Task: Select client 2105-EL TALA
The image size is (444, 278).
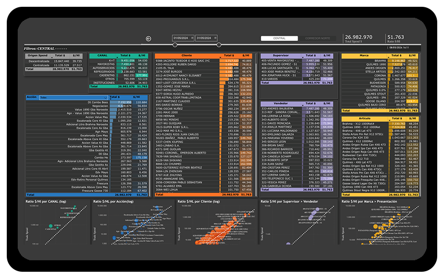Action: [203, 68]
